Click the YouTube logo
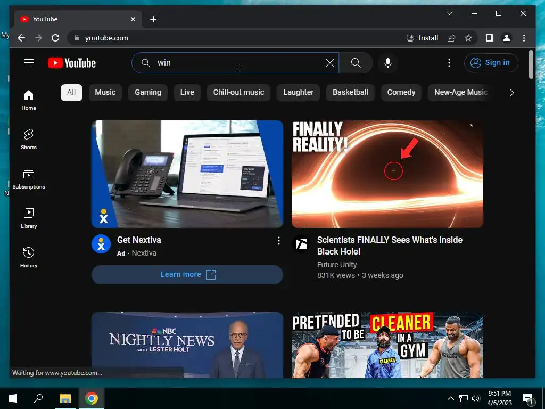545x409 pixels. 72,63
